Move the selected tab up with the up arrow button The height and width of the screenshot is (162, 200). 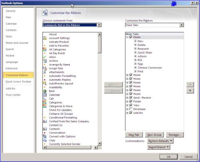[x=190, y=84]
